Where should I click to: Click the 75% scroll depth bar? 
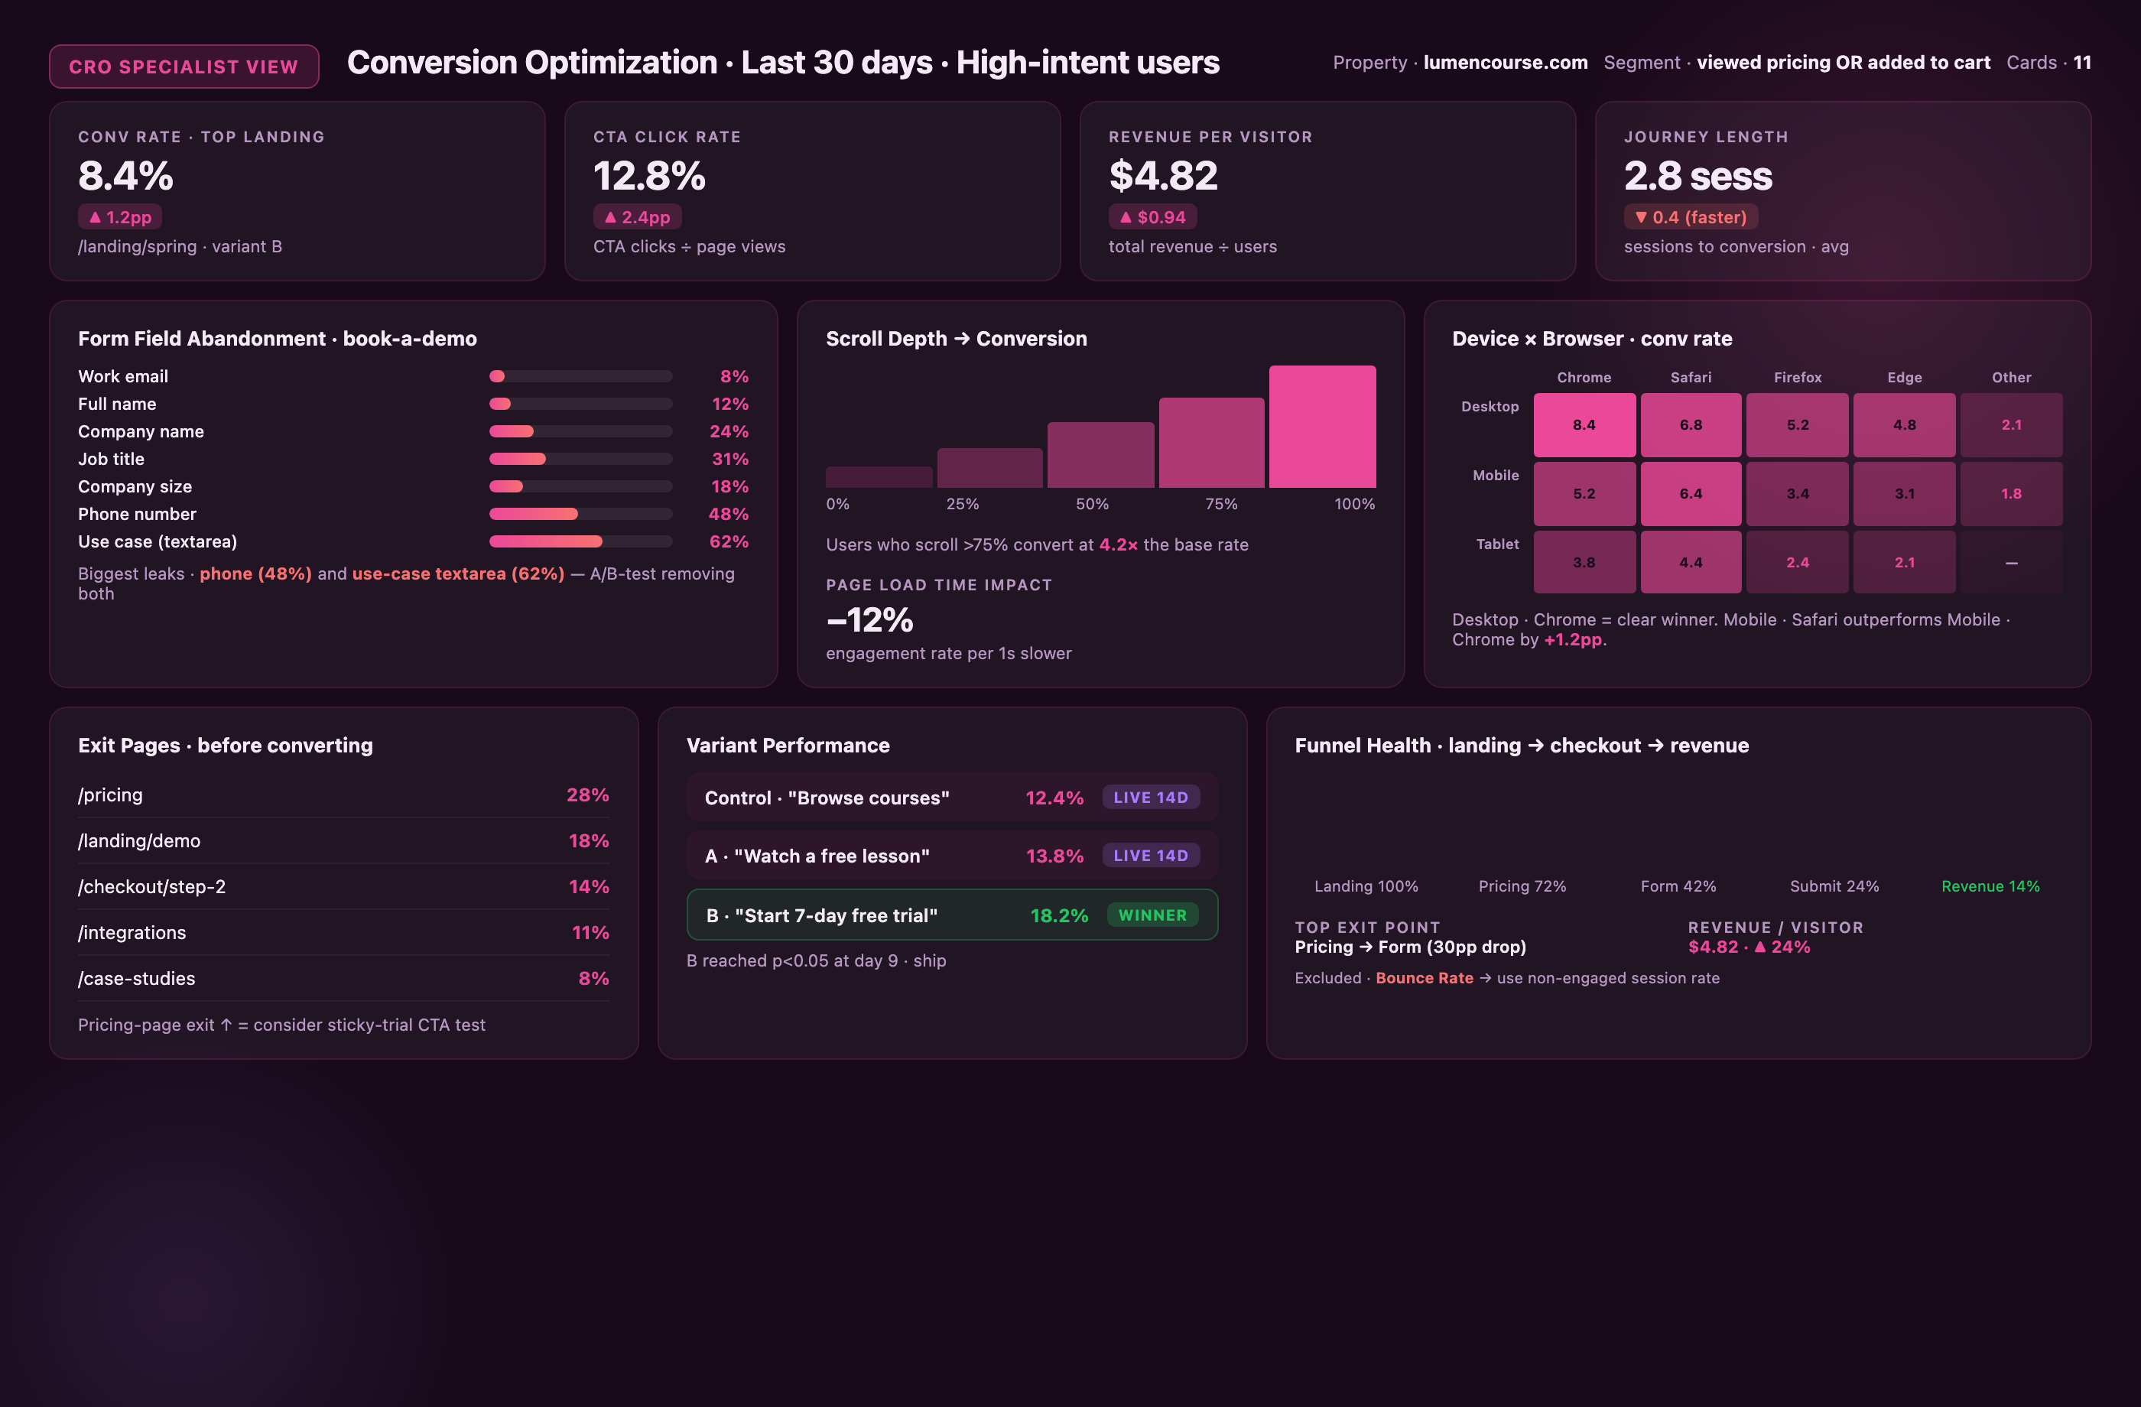[x=1211, y=443]
